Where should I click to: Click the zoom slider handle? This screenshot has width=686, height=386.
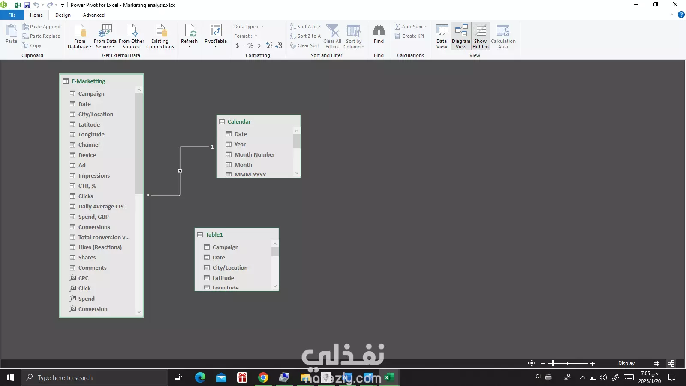point(554,363)
